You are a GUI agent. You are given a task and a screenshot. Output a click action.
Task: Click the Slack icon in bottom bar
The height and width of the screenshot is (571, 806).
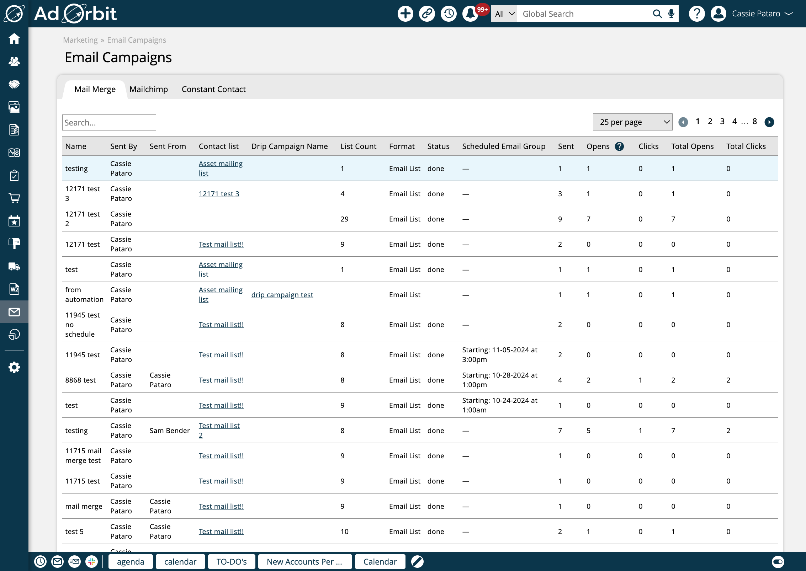coord(91,561)
